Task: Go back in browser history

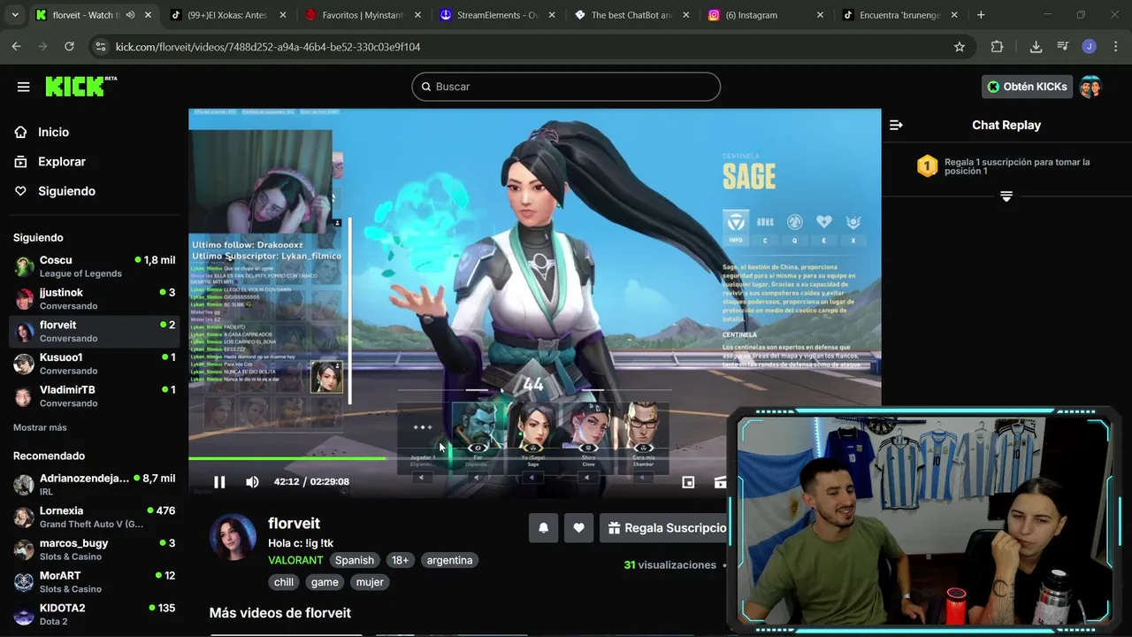Action: click(16, 47)
